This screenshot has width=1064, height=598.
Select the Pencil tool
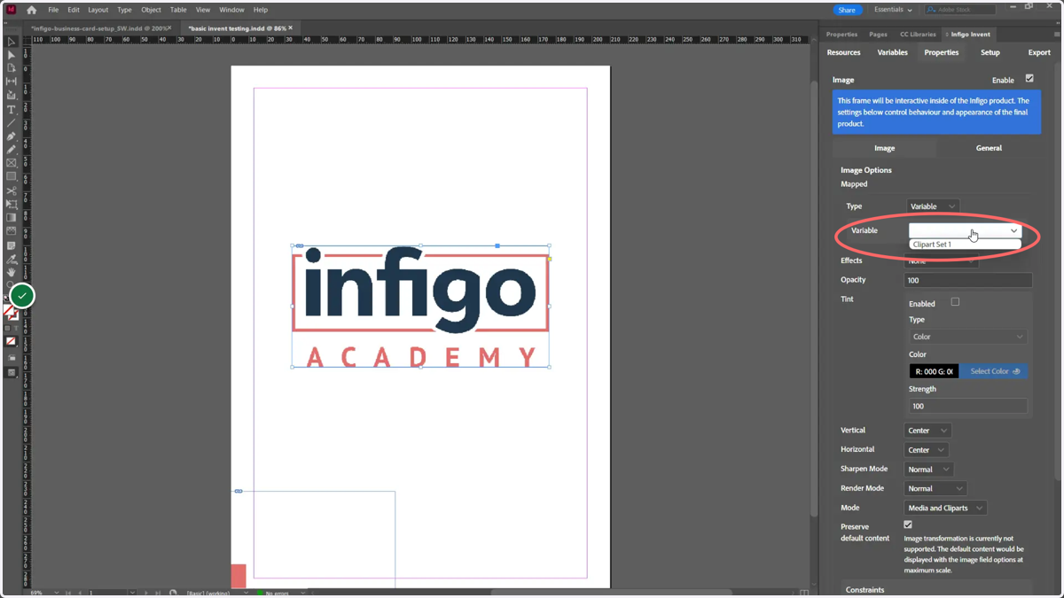tap(12, 150)
